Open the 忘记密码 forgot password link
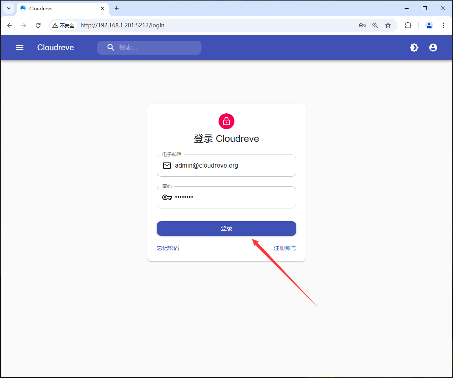The width and height of the screenshot is (453, 378). pyautogui.click(x=167, y=248)
